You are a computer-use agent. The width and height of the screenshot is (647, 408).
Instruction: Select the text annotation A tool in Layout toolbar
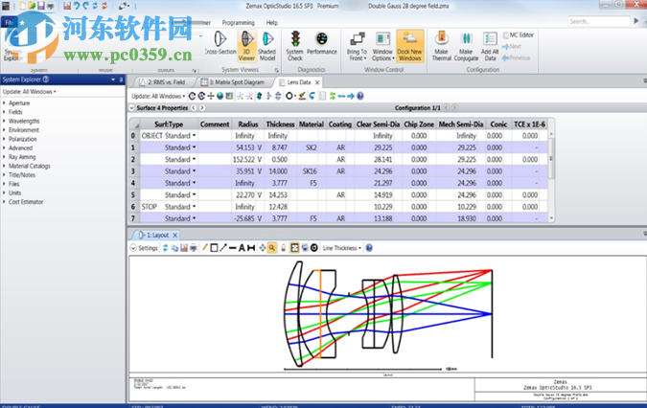242,248
